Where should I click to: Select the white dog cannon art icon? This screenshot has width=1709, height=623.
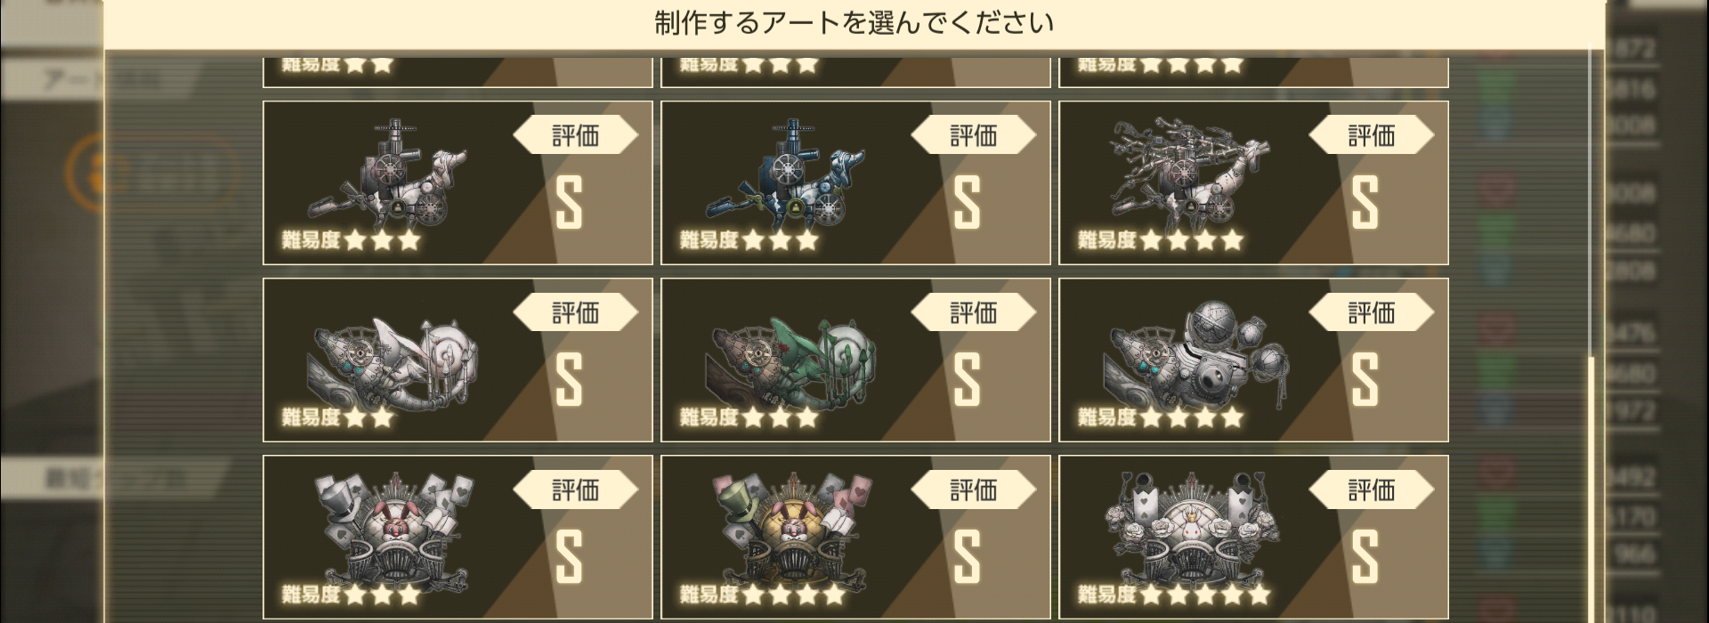point(387,172)
